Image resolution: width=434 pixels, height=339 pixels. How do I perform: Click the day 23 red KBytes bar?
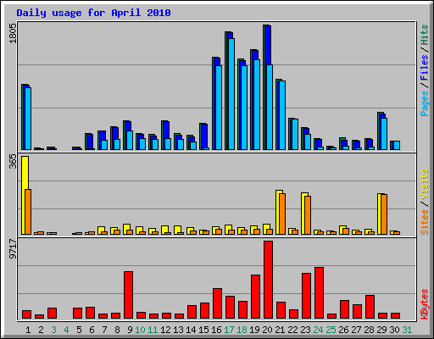(x=306, y=296)
